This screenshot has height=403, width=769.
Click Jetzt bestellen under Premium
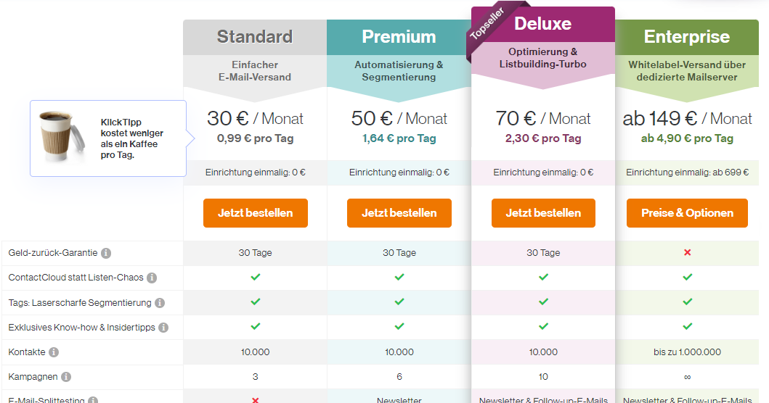pyautogui.click(x=399, y=213)
